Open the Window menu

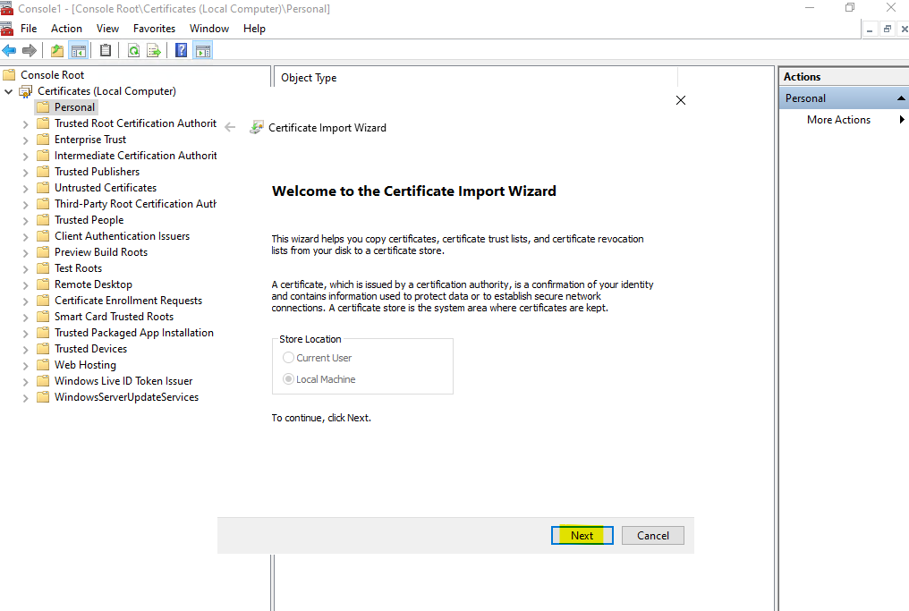(x=209, y=29)
